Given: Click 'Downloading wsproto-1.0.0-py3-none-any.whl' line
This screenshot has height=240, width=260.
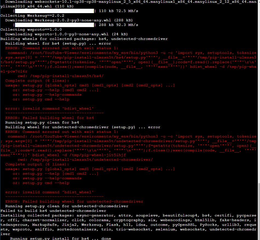Looking at the screenshot, I should (x=67, y=34).
